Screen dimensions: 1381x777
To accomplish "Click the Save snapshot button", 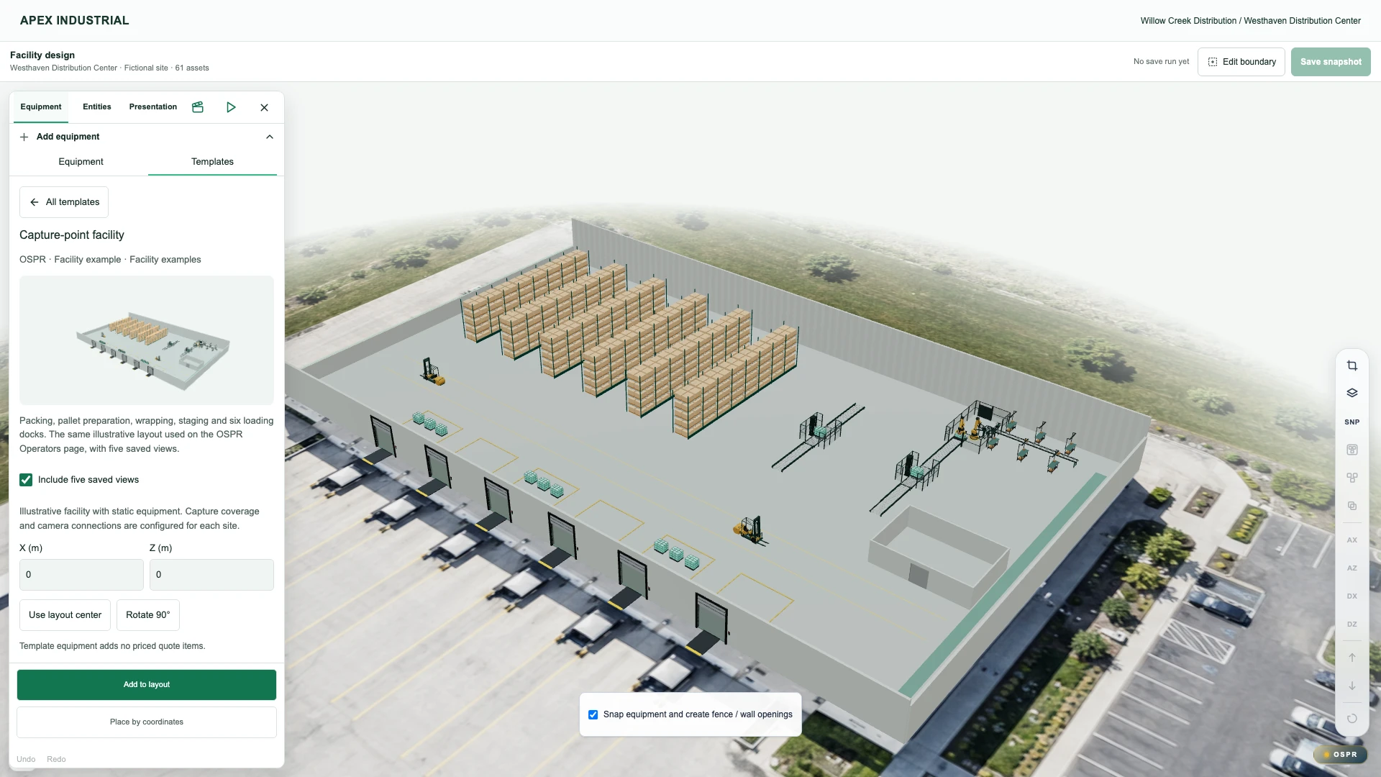I will tap(1331, 62).
